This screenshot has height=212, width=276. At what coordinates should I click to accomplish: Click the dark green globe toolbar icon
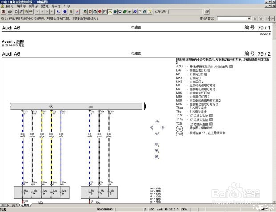(x=115, y=12)
